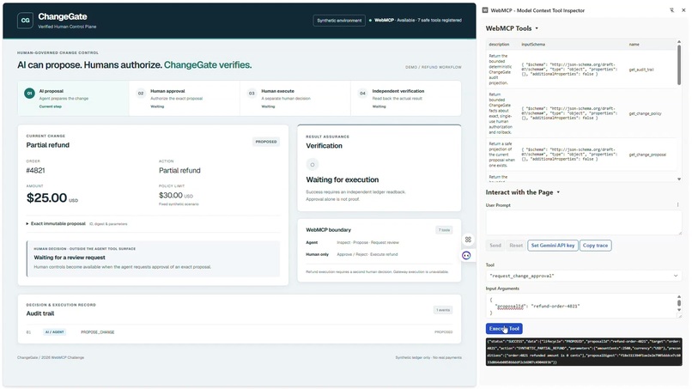692x389 pixels.
Task: Click the $30.00 policy limit value
Action: [171, 195]
